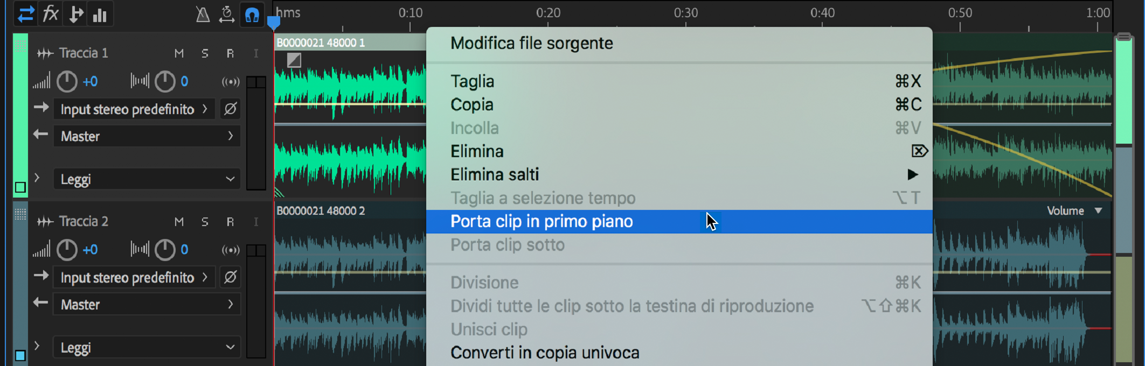Mute Traccia 1 with the M button
The height and width of the screenshot is (366, 1145).
tap(179, 53)
